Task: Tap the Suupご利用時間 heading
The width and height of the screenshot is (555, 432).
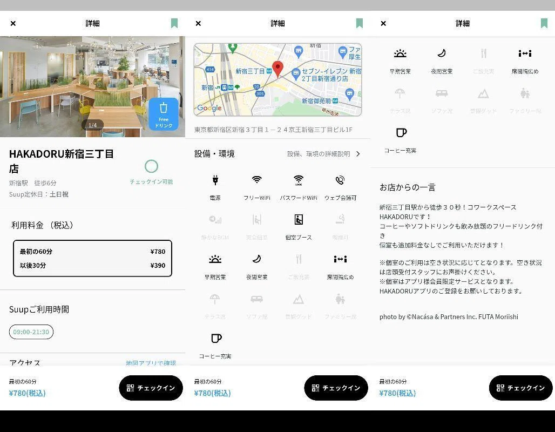Action: click(39, 309)
